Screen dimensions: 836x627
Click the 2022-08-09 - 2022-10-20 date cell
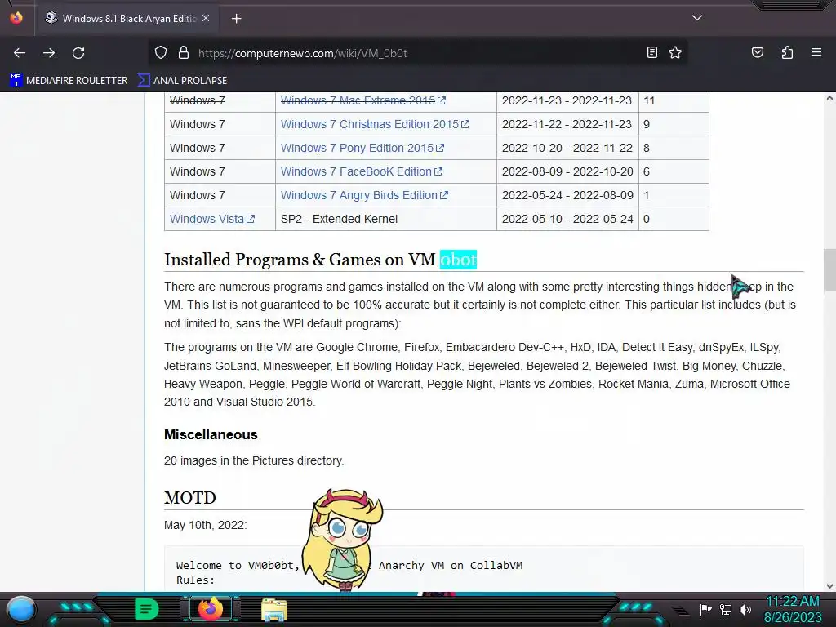pos(567,171)
